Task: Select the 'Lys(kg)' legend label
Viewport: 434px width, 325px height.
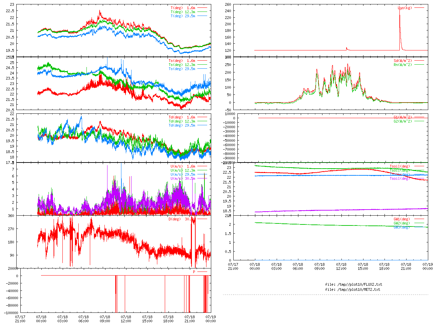Action: [405, 8]
